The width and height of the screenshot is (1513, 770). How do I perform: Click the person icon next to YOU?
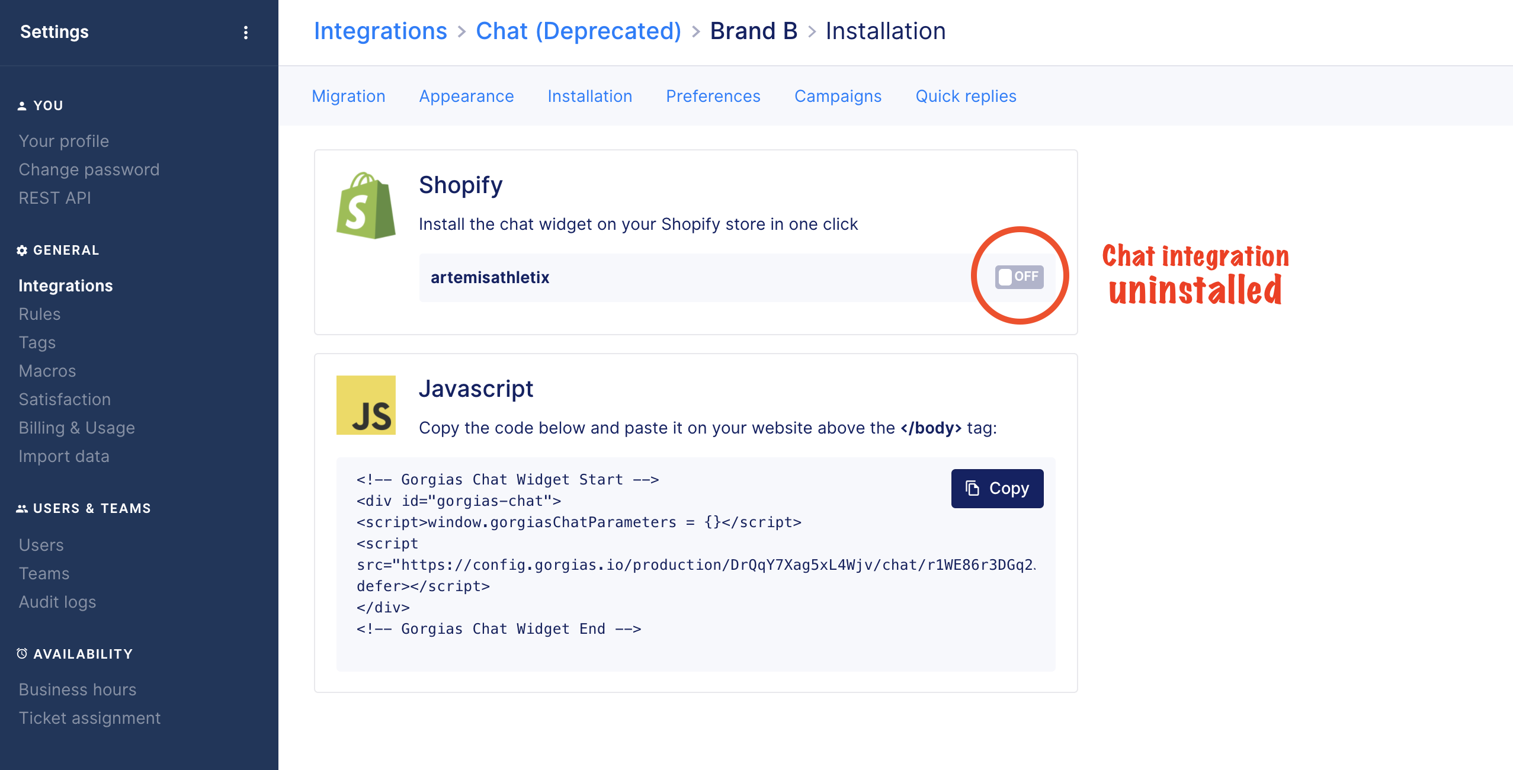[22, 106]
